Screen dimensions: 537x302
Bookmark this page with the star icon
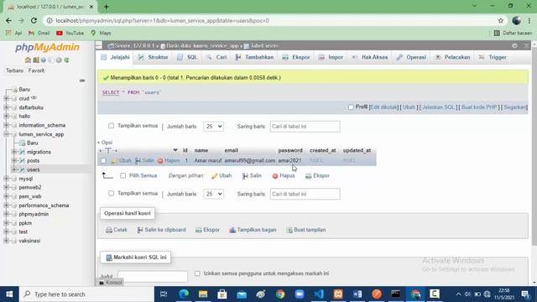tap(501, 20)
